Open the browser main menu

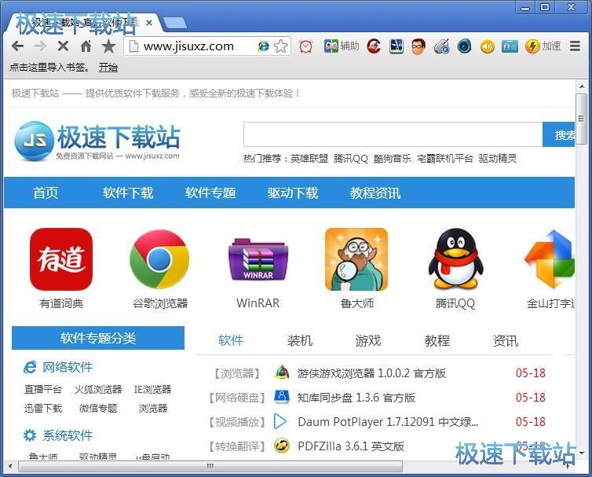pos(575,46)
